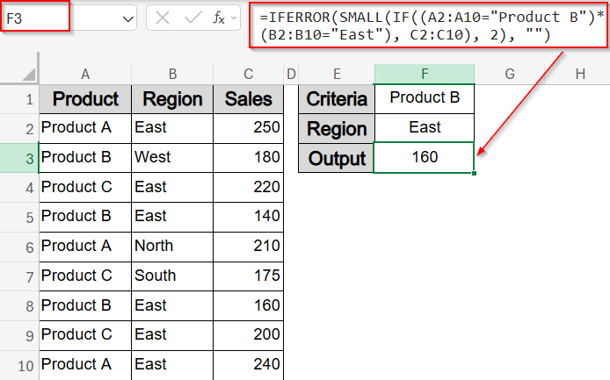Select cell A6 with Product A
The image size is (610, 380).
pos(85,247)
